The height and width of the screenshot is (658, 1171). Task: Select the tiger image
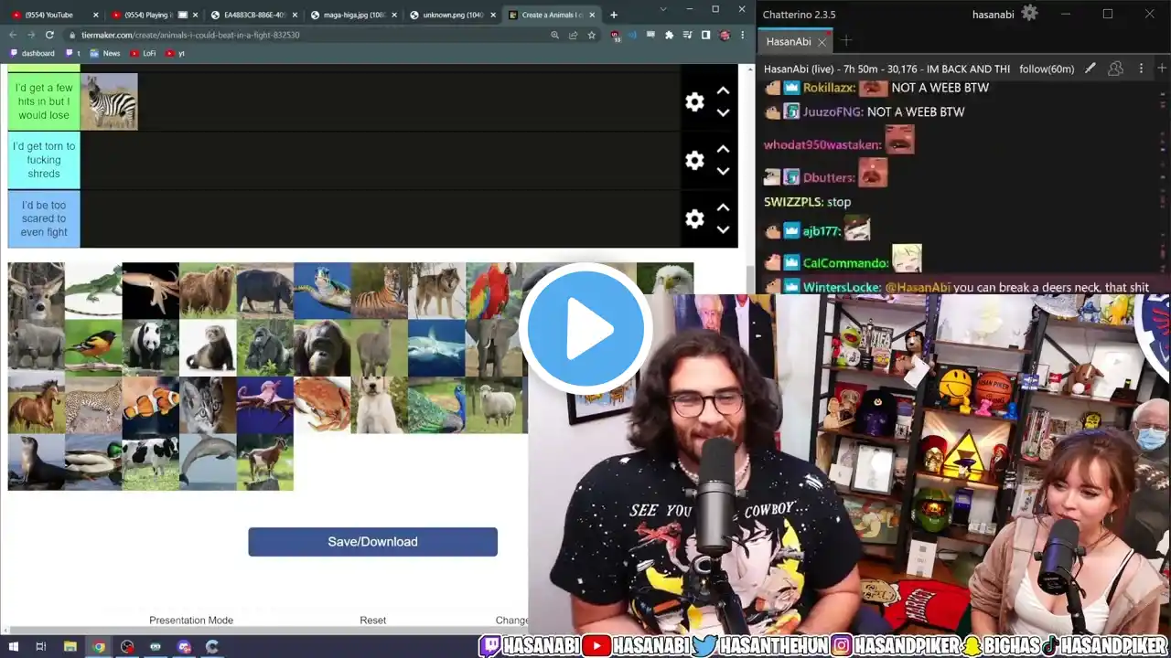[380, 291]
